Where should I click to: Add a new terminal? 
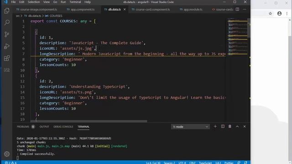pyautogui.click(x=215, y=127)
